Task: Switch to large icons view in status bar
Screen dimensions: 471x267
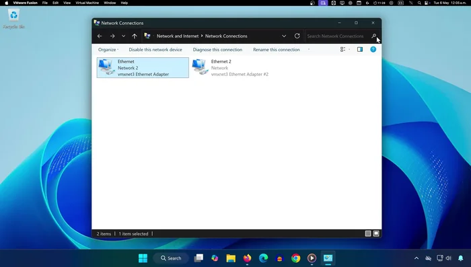Action: point(376,233)
